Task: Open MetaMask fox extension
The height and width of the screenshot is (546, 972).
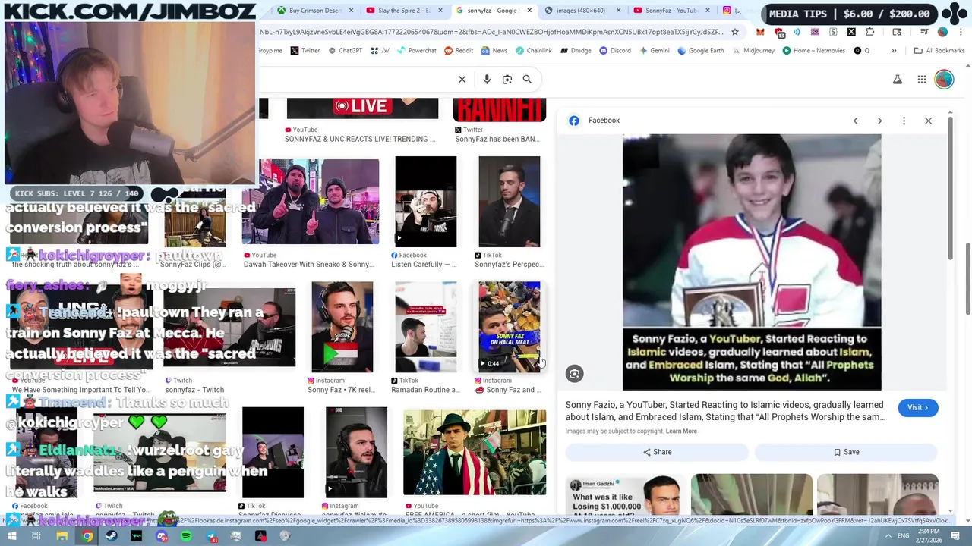Action: (760, 32)
